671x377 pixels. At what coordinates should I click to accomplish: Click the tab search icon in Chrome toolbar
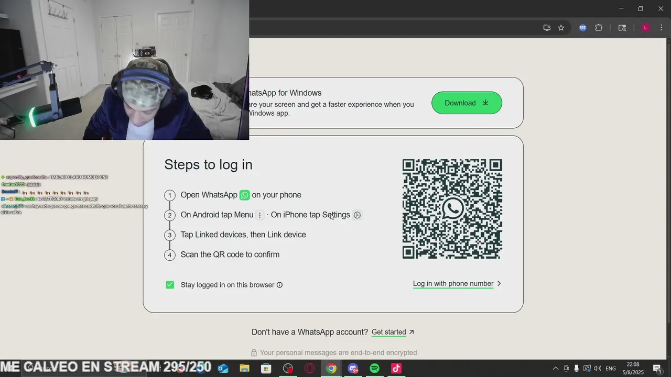[622, 28]
